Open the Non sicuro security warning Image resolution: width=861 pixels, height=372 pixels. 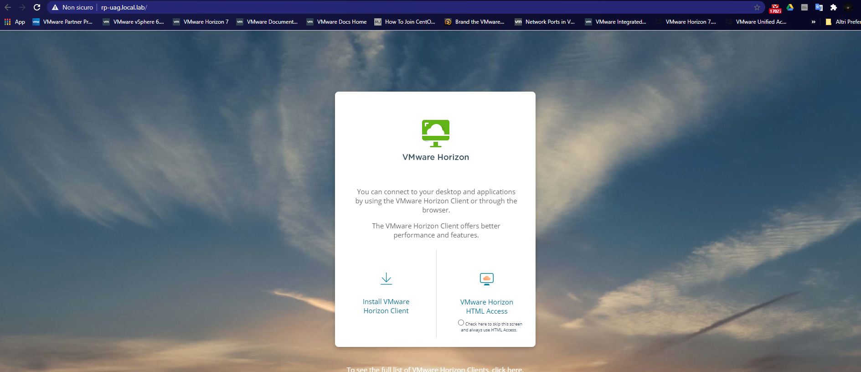[x=72, y=7]
